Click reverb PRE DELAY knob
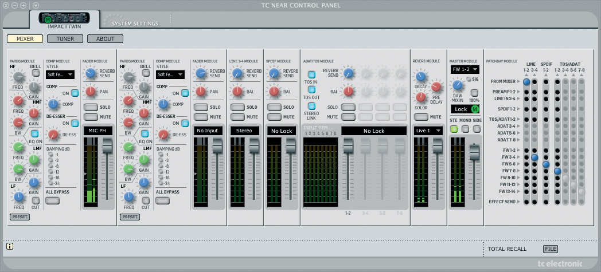This screenshot has height=272, width=601. [x=436, y=87]
